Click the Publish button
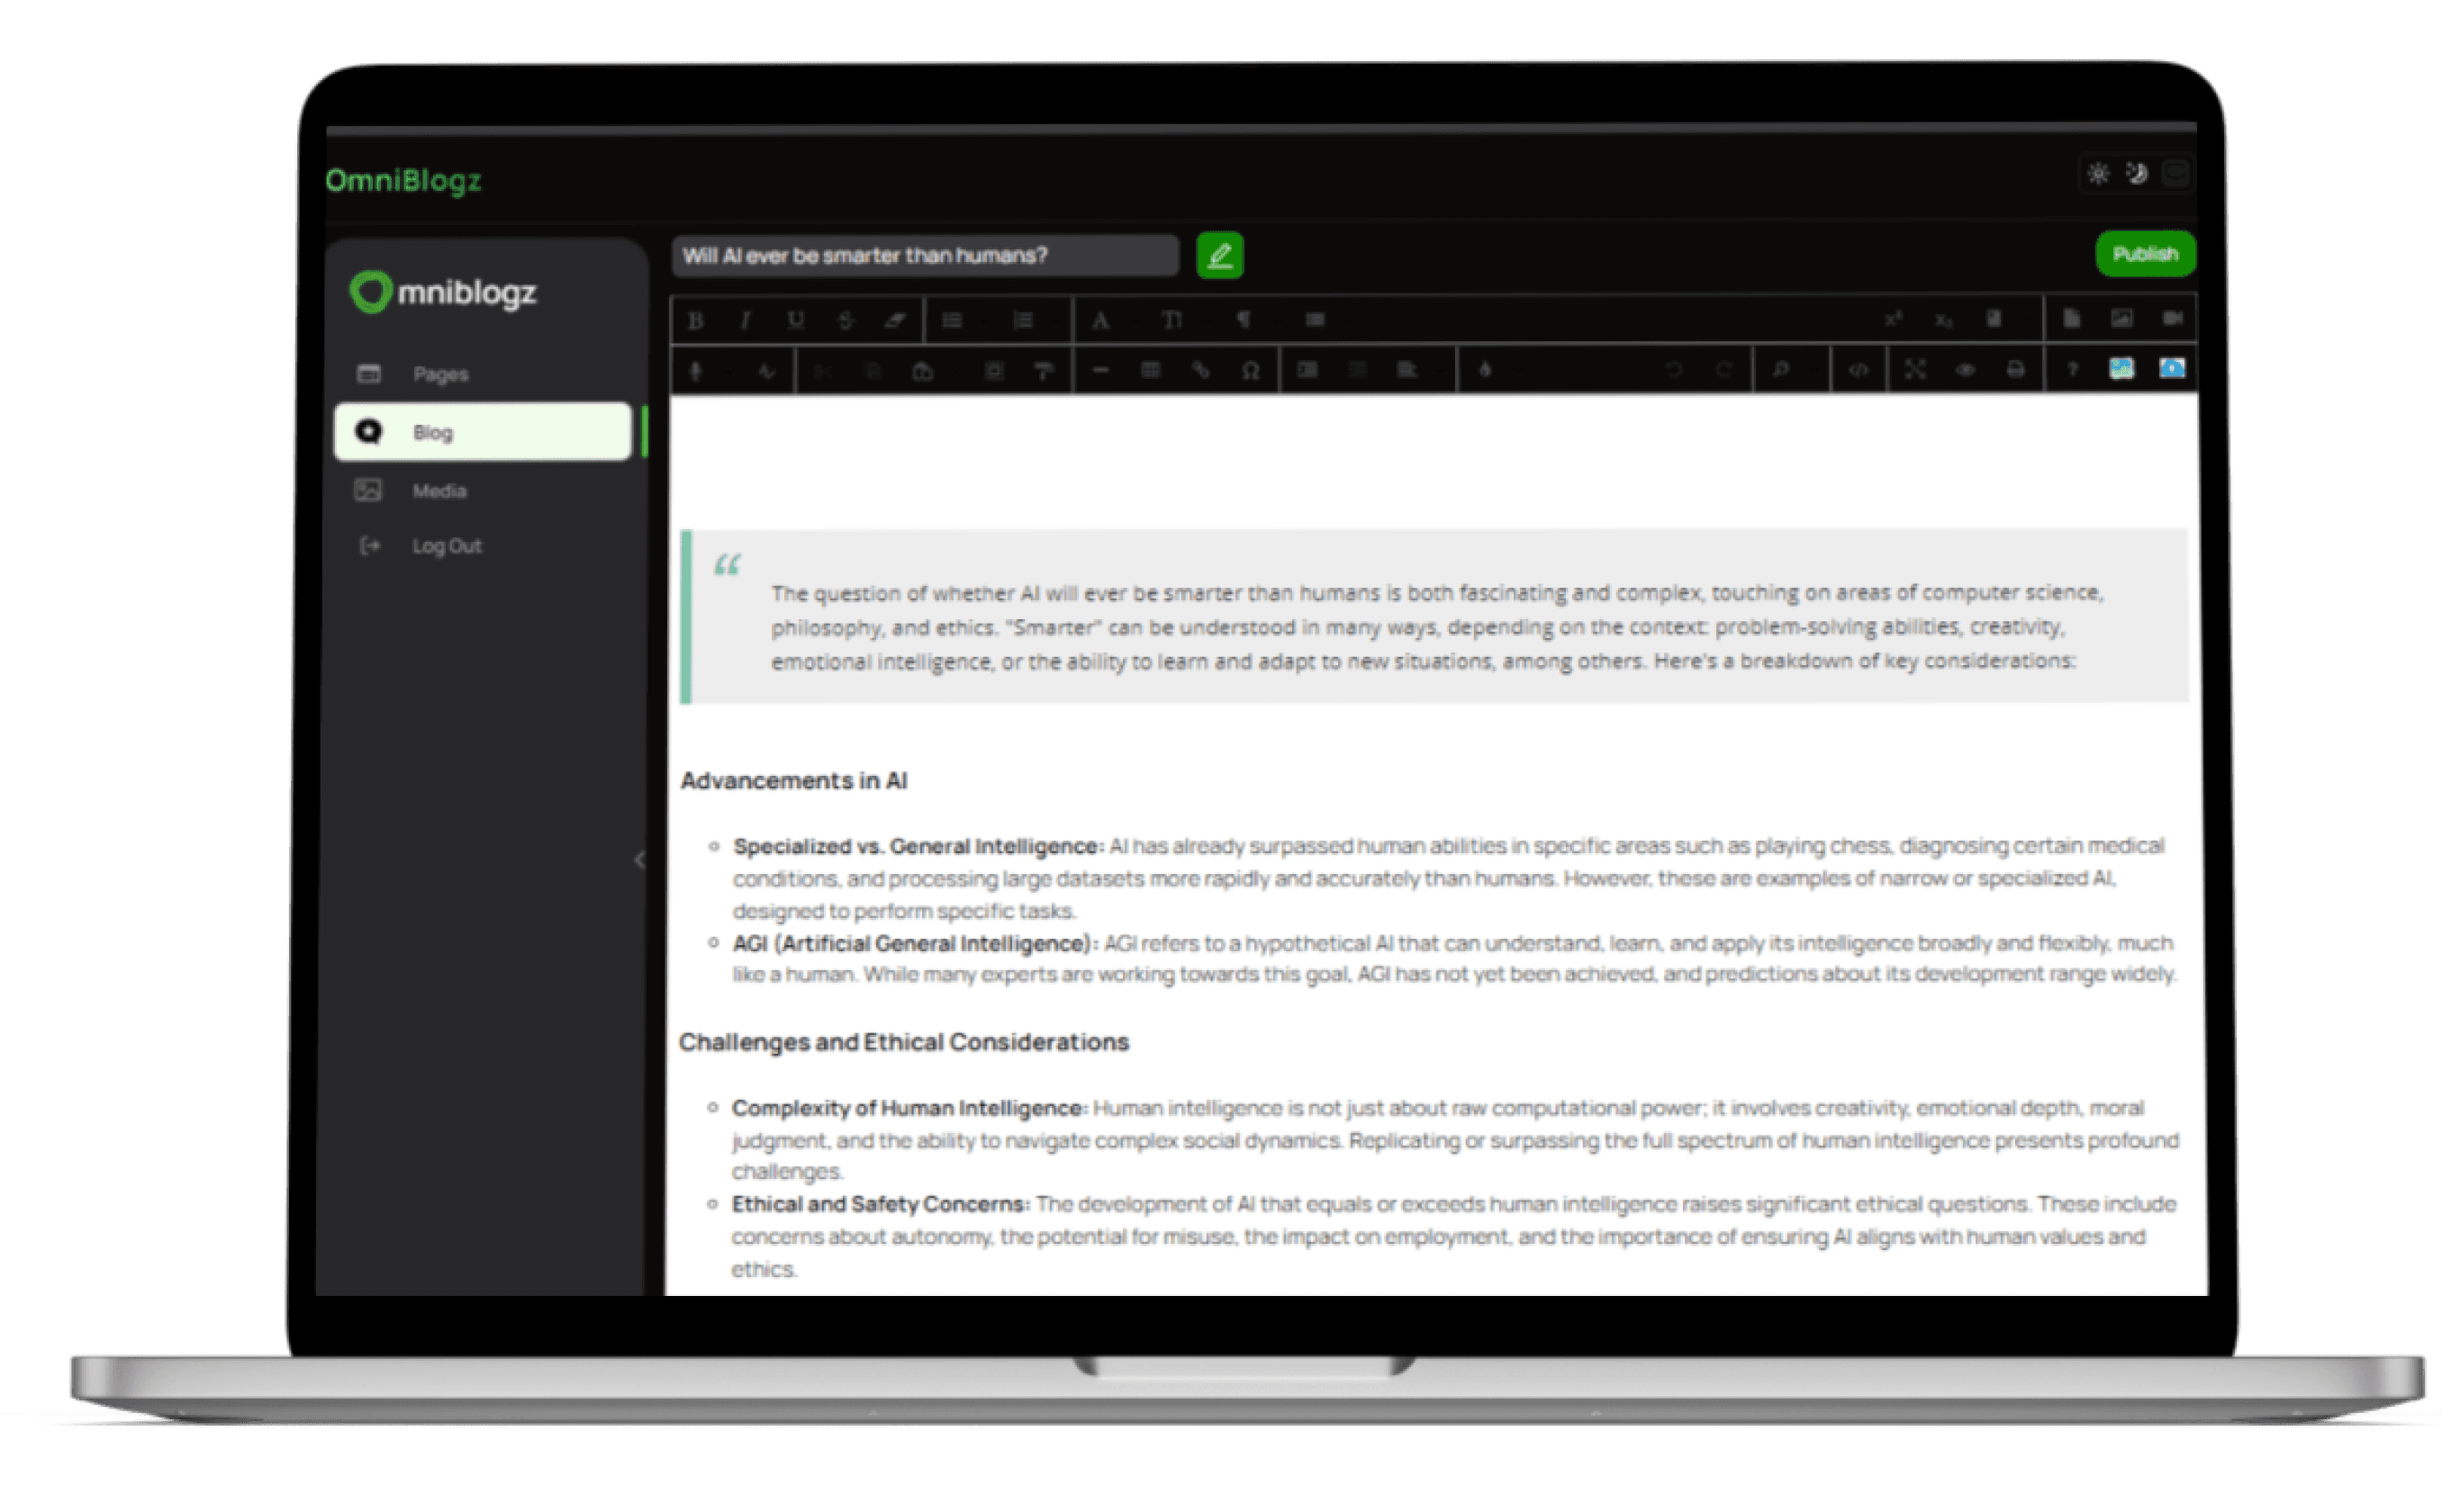The width and height of the screenshot is (2442, 1512). tap(2145, 254)
